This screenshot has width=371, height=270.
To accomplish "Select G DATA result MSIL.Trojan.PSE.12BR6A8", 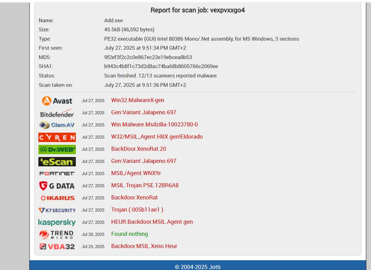I will click(145, 185).
